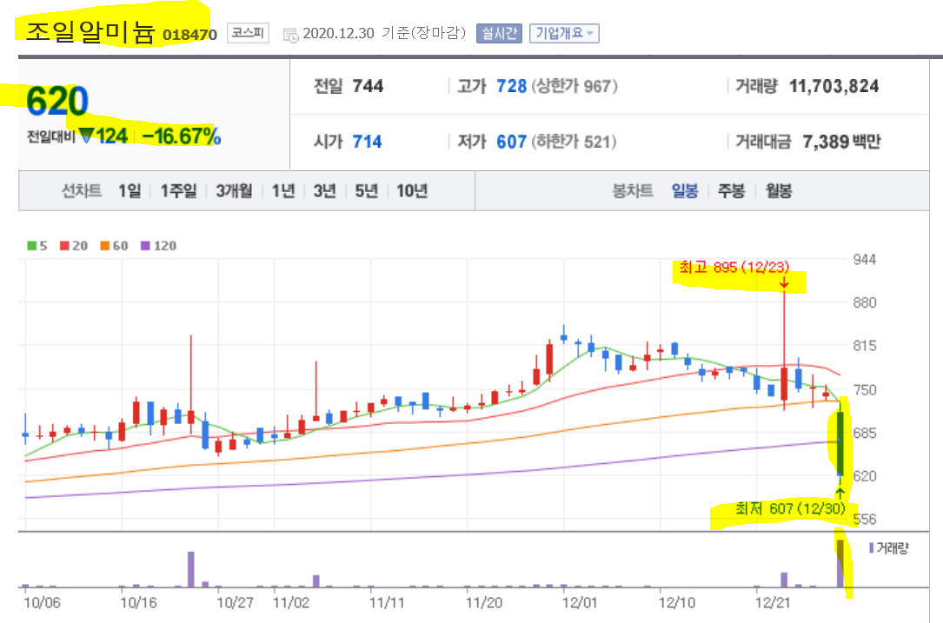Select the 1일 line chart period
The width and height of the screenshot is (943, 623).
click(x=129, y=191)
